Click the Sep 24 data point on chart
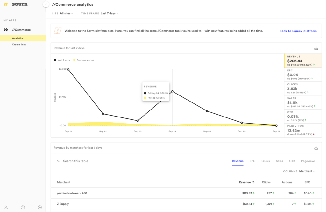 tap(172, 91)
